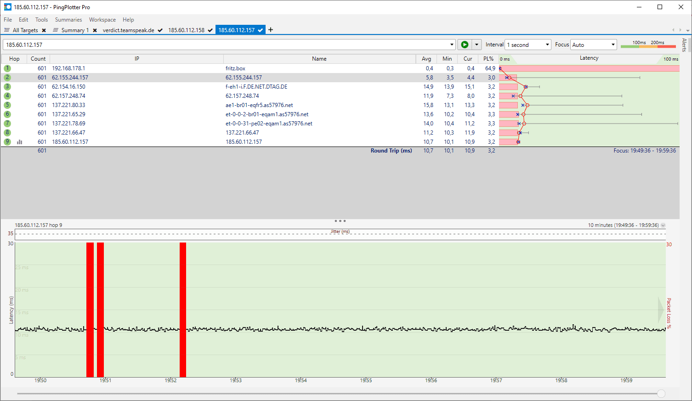Click the three-dot panel splitter handle
Screen dimensions: 692x401
click(340, 221)
